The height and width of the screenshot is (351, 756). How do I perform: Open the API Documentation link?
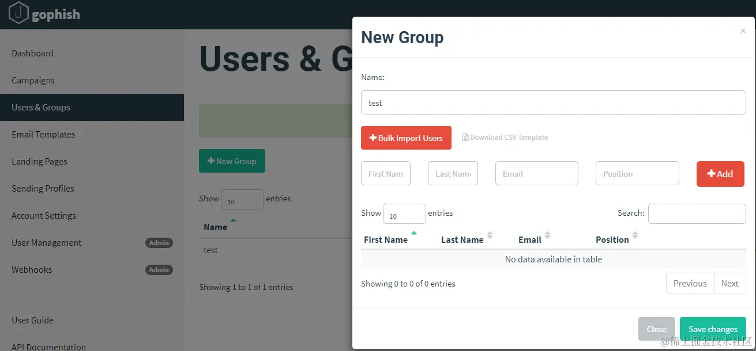[48, 347]
